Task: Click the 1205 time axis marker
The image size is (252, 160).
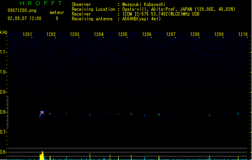Action: click(123, 34)
